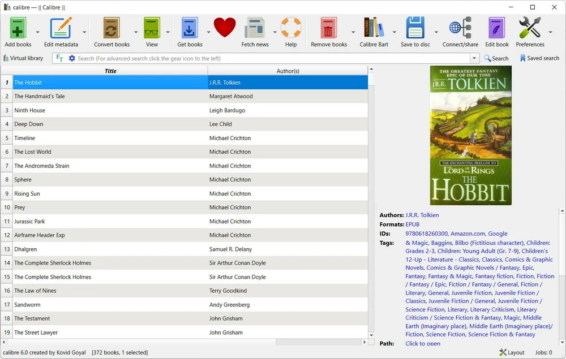Viewport: 566px width, 359px height.
Task: Expand the Calibre Bart dropdown arrow
Action: point(394,32)
